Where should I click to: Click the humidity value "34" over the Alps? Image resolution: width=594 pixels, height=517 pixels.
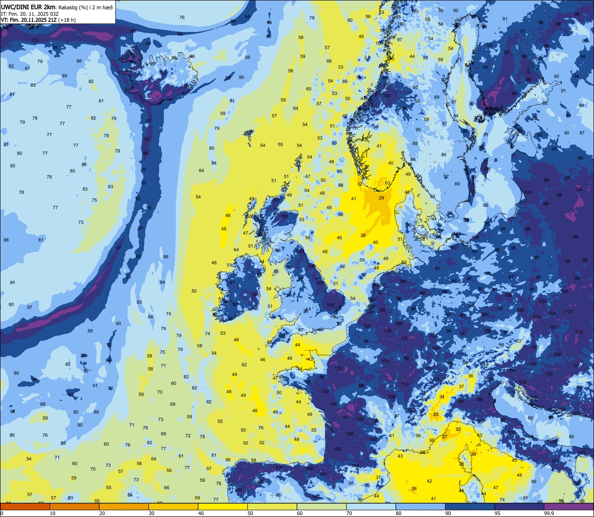click(441, 397)
